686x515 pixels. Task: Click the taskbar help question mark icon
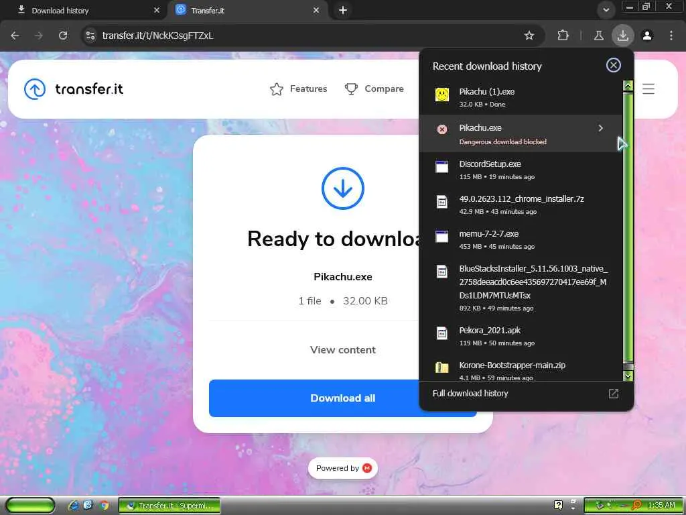558,505
